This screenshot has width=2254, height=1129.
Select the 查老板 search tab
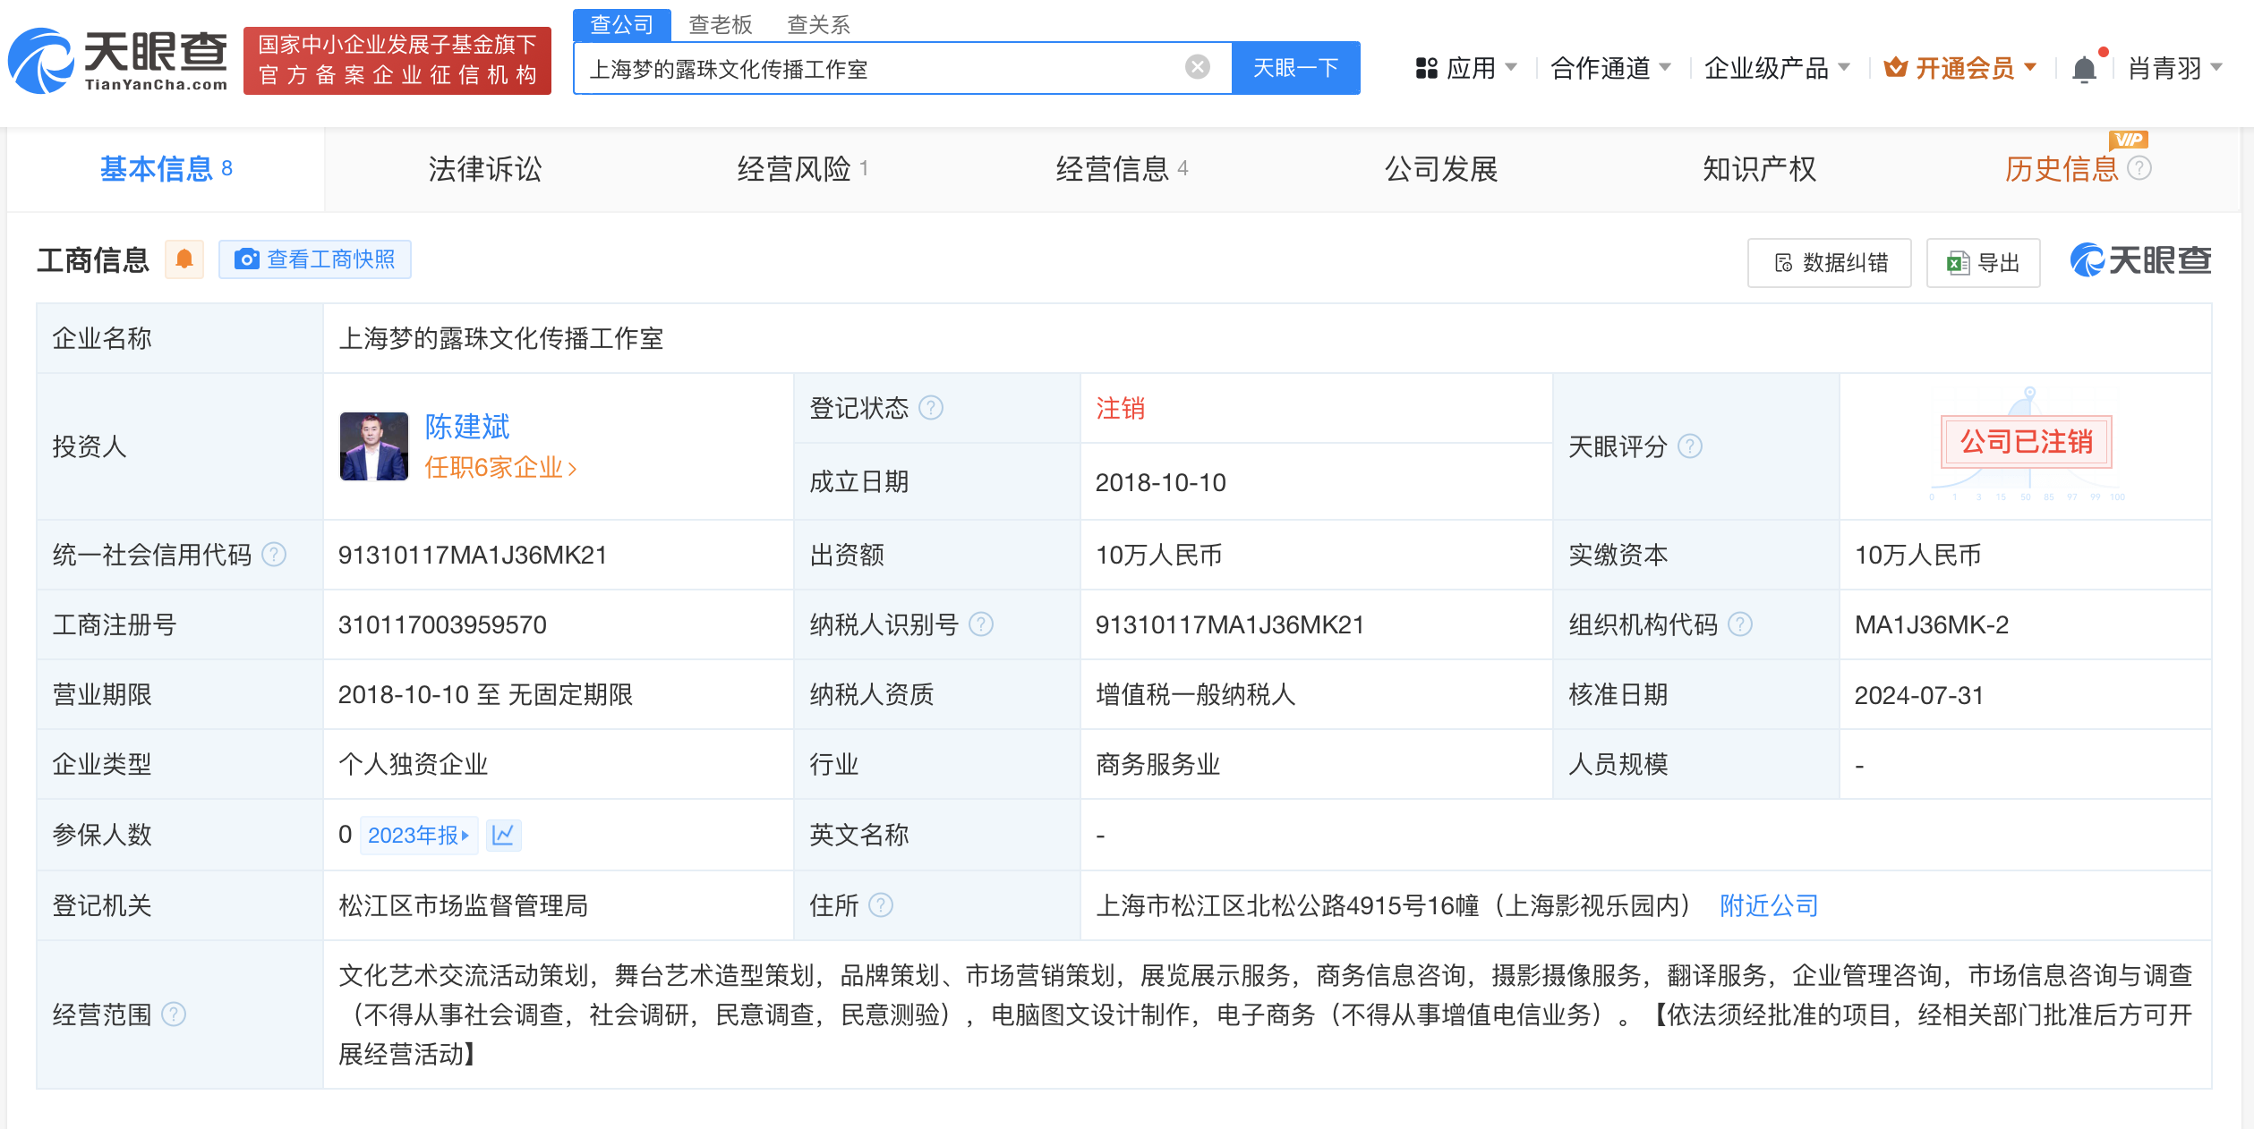tap(720, 24)
